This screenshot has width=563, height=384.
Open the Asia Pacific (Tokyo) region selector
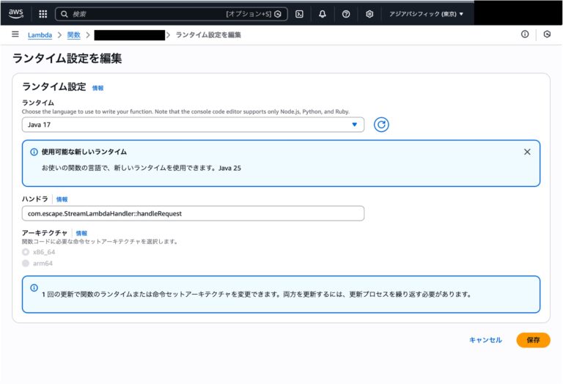426,14
